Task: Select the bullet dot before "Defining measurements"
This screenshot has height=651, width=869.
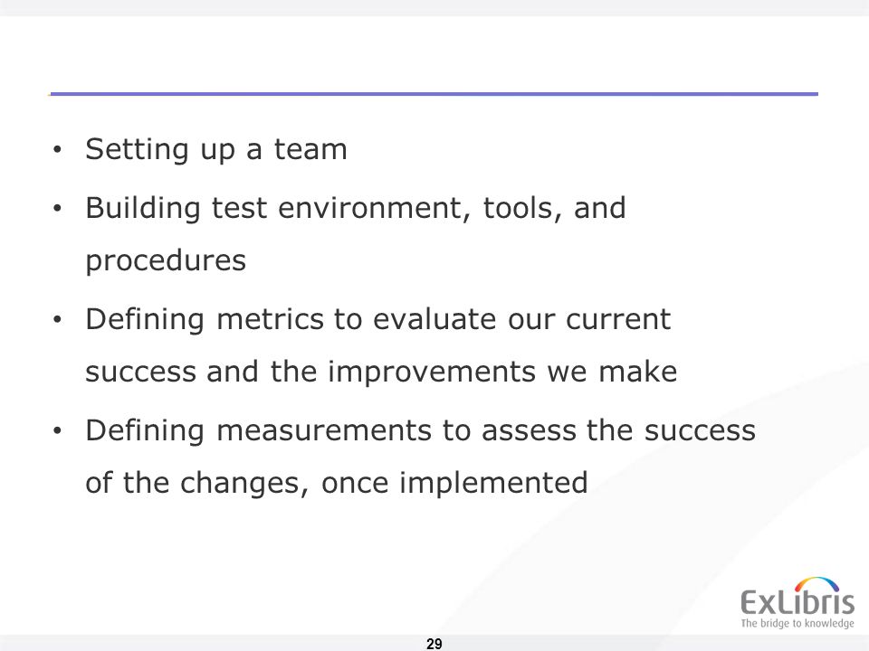Action: point(57,431)
